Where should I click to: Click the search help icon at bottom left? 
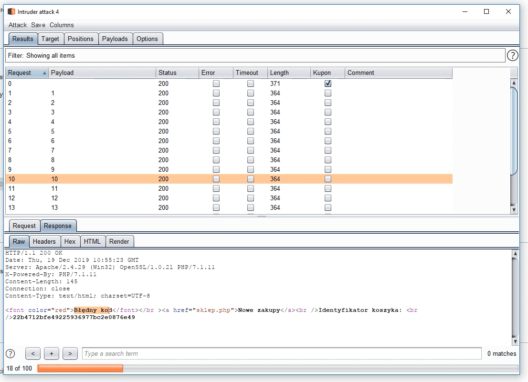click(x=11, y=353)
